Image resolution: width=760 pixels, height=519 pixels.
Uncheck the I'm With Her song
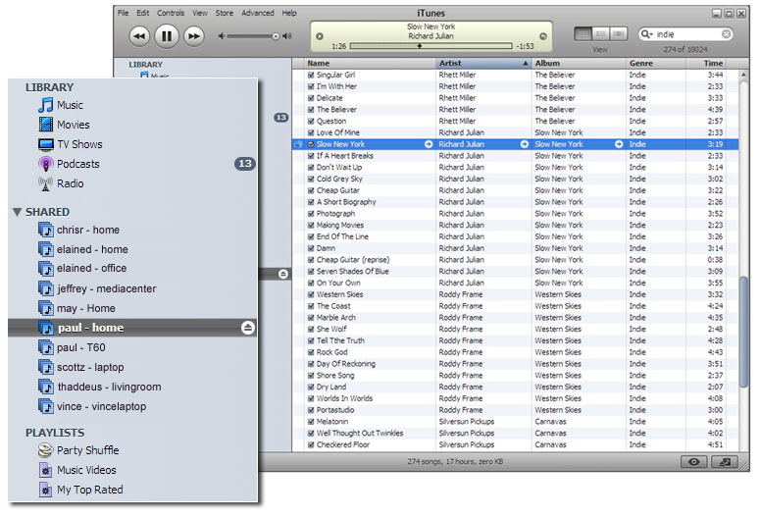pyautogui.click(x=311, y=86)
